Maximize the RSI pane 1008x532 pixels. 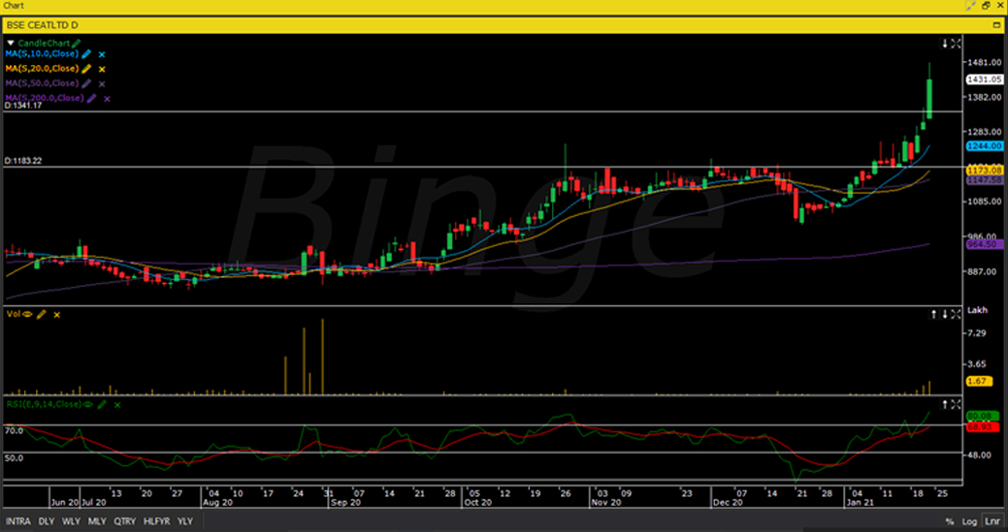coord(956,404)
